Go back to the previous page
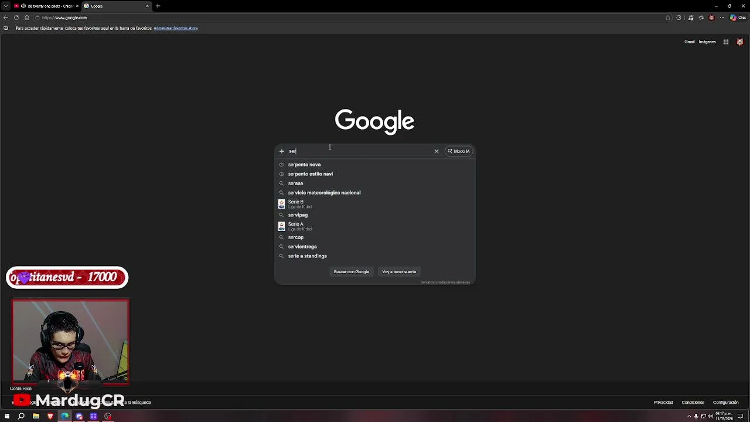This screenshot has height=422, width=750. click(x=6, y=18)
